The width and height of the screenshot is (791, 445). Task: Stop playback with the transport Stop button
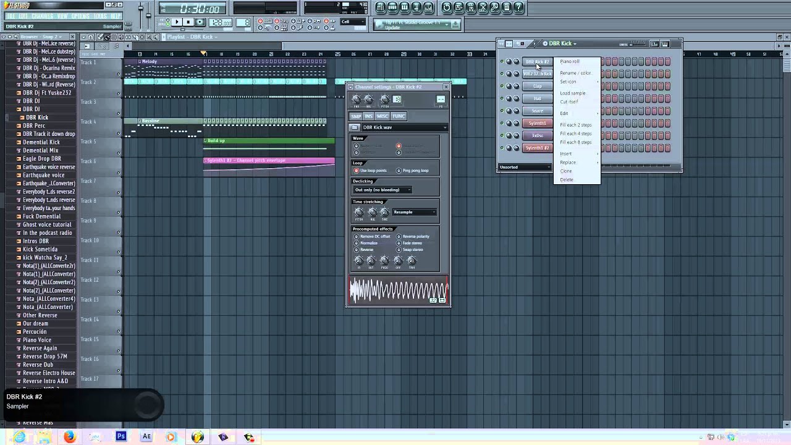click(188, 22)
